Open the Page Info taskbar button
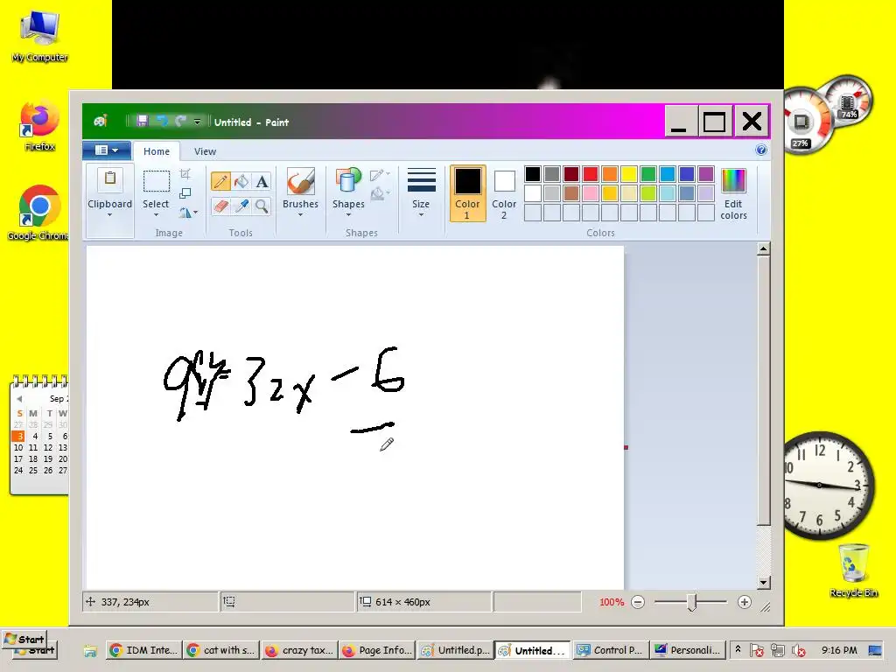This screenshot has height=672, width=896. tap(378, 650)
